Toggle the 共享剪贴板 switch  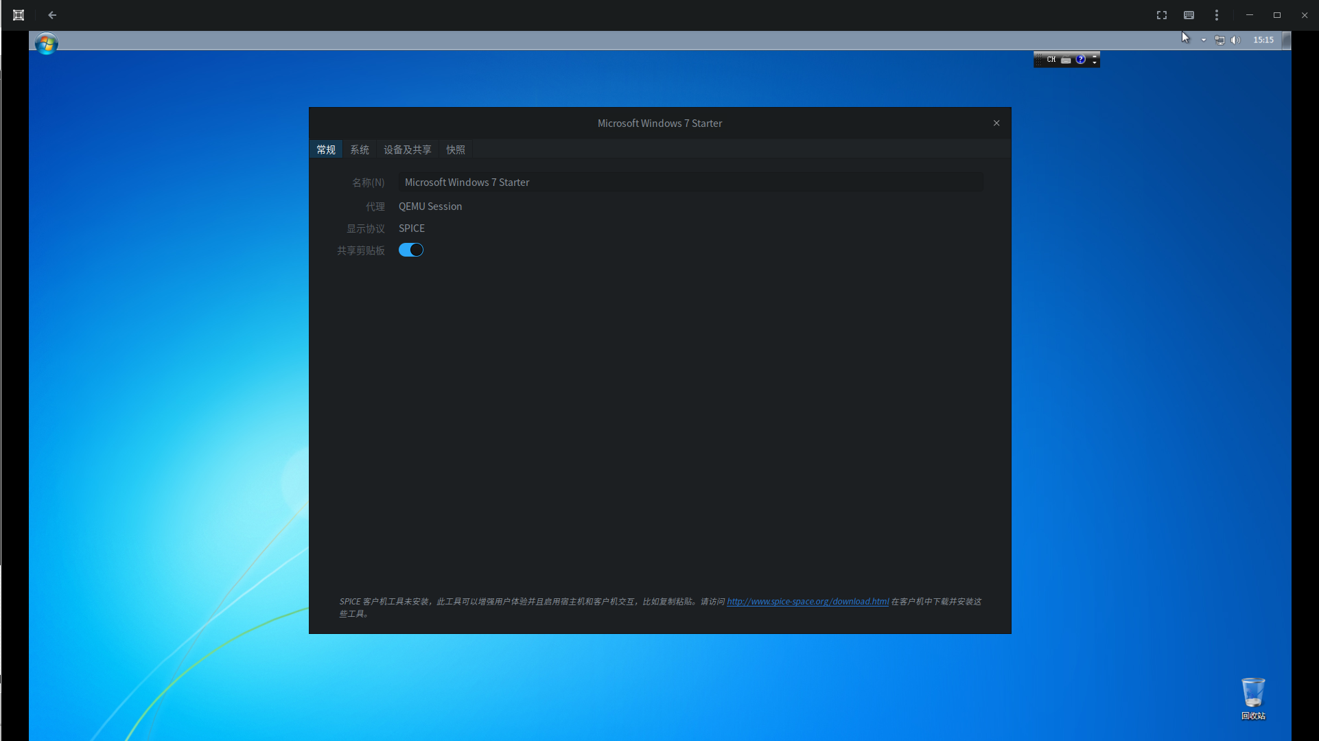click(x=411, y=250)
